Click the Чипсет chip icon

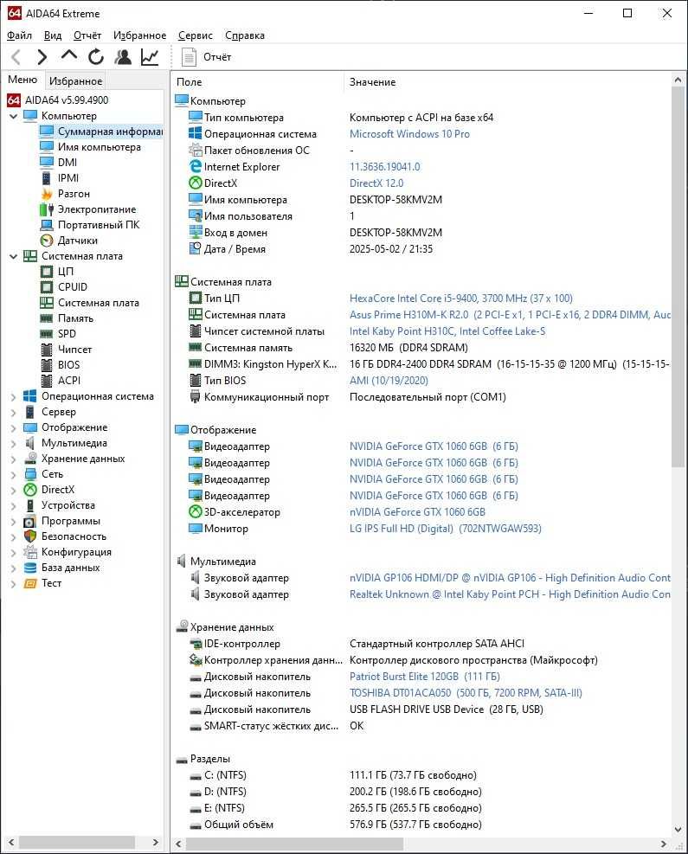[x=47, y=349]
